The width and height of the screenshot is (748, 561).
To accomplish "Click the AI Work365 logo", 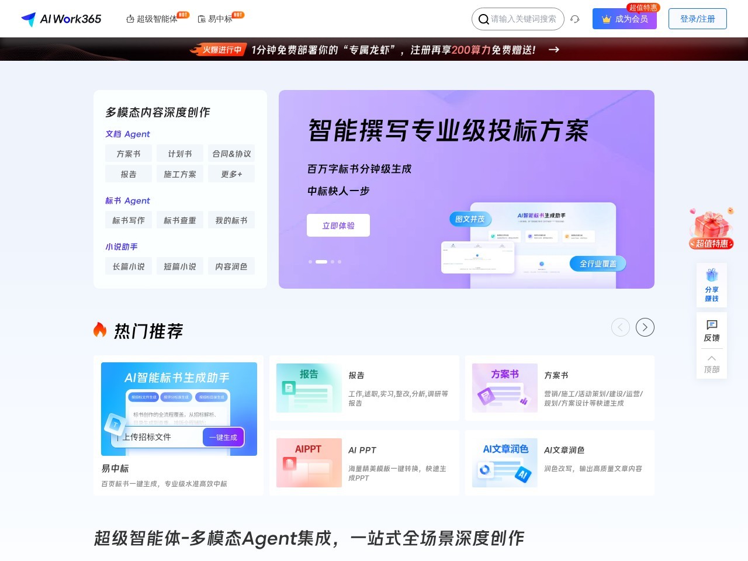I will coord(61,19).
